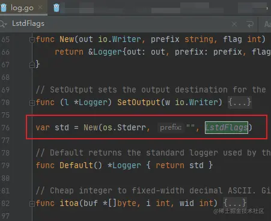Click the {...} placeholder after itoa
The height and width of the screenshot is (221, 271).
click(x=235, y=203)
